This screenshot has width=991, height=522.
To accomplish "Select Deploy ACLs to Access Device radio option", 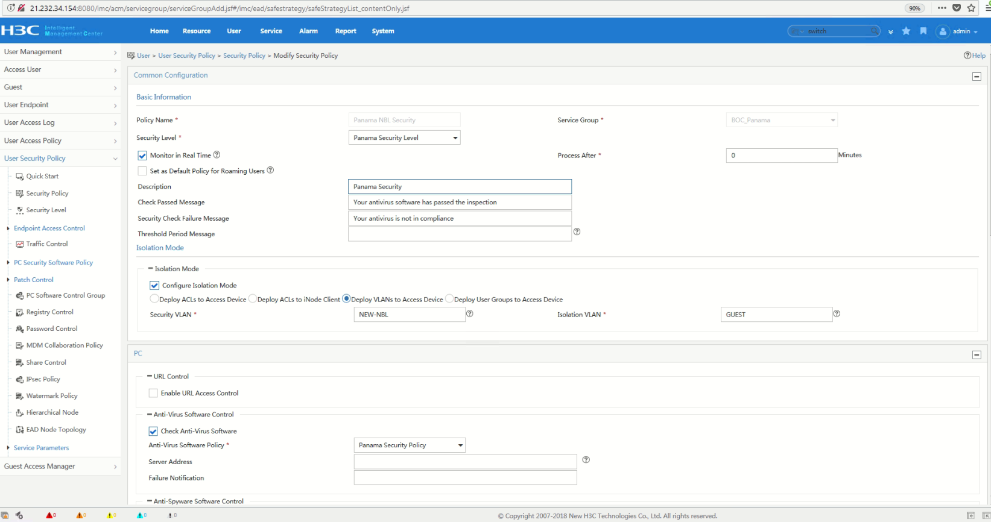I will click(x=154, y=299).
